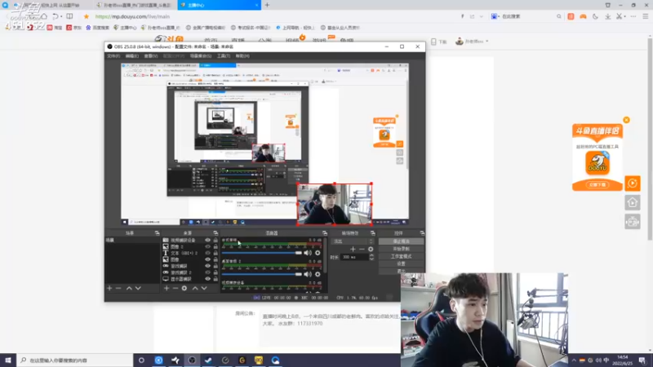The image size is (653, 367).
Task: Toggle visibility of display capture source
Action: point(207,279)
